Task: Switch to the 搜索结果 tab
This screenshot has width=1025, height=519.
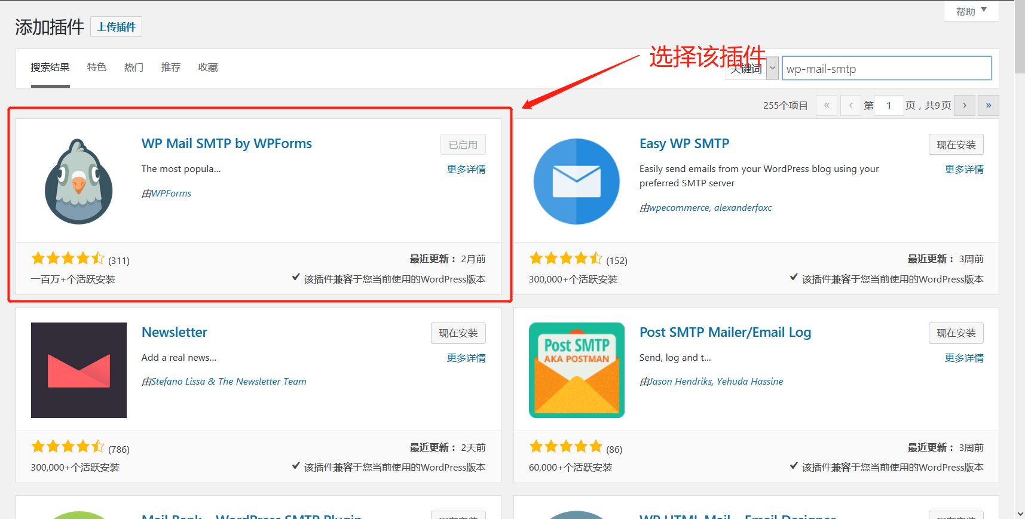Action: [50, 67]
